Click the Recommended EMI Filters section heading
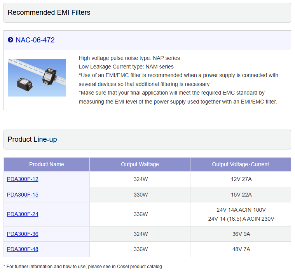 49,12
